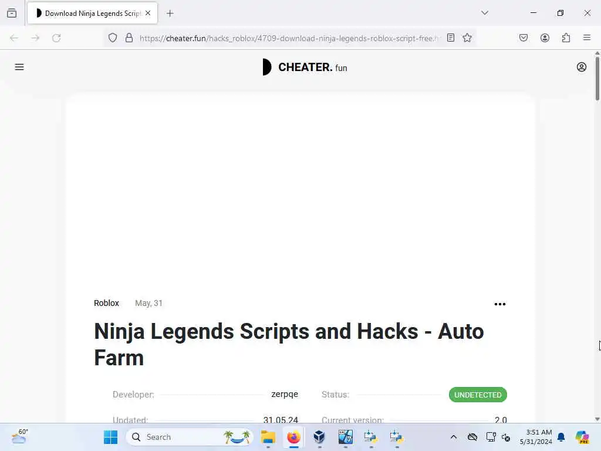
Task: Bookmark this page with the star
Action: [467, 38]
